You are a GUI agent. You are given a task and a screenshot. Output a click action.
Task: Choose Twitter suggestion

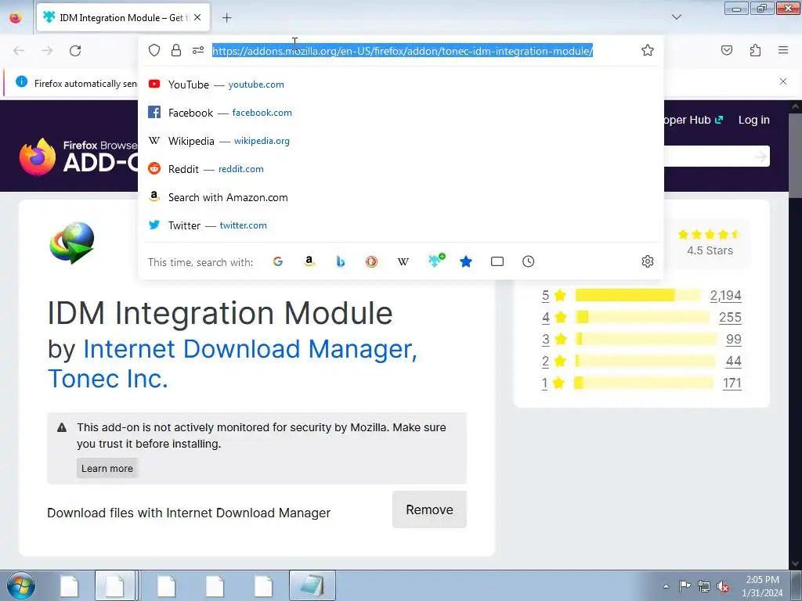tap(401, 225)
